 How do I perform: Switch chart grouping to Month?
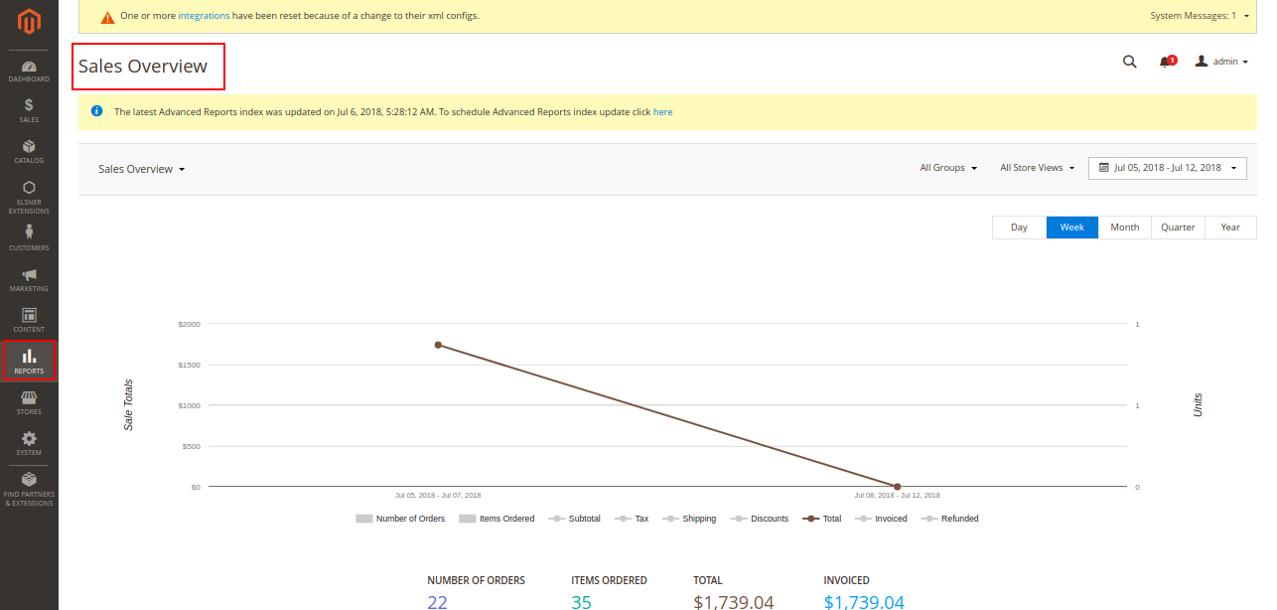[1124, 228]
